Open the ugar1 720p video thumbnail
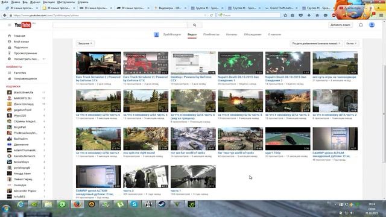 pyautogui.click(x=288, y=139)
